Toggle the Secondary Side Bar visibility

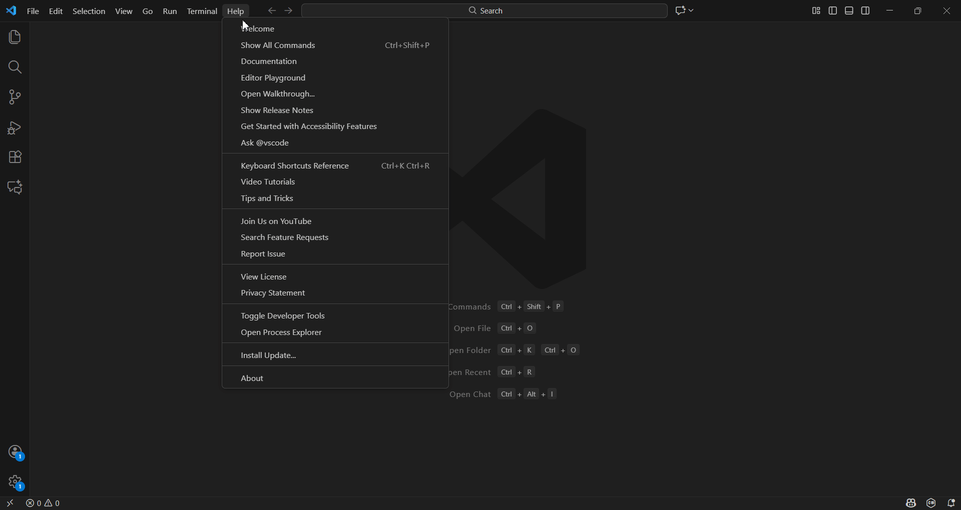[866, 10]
